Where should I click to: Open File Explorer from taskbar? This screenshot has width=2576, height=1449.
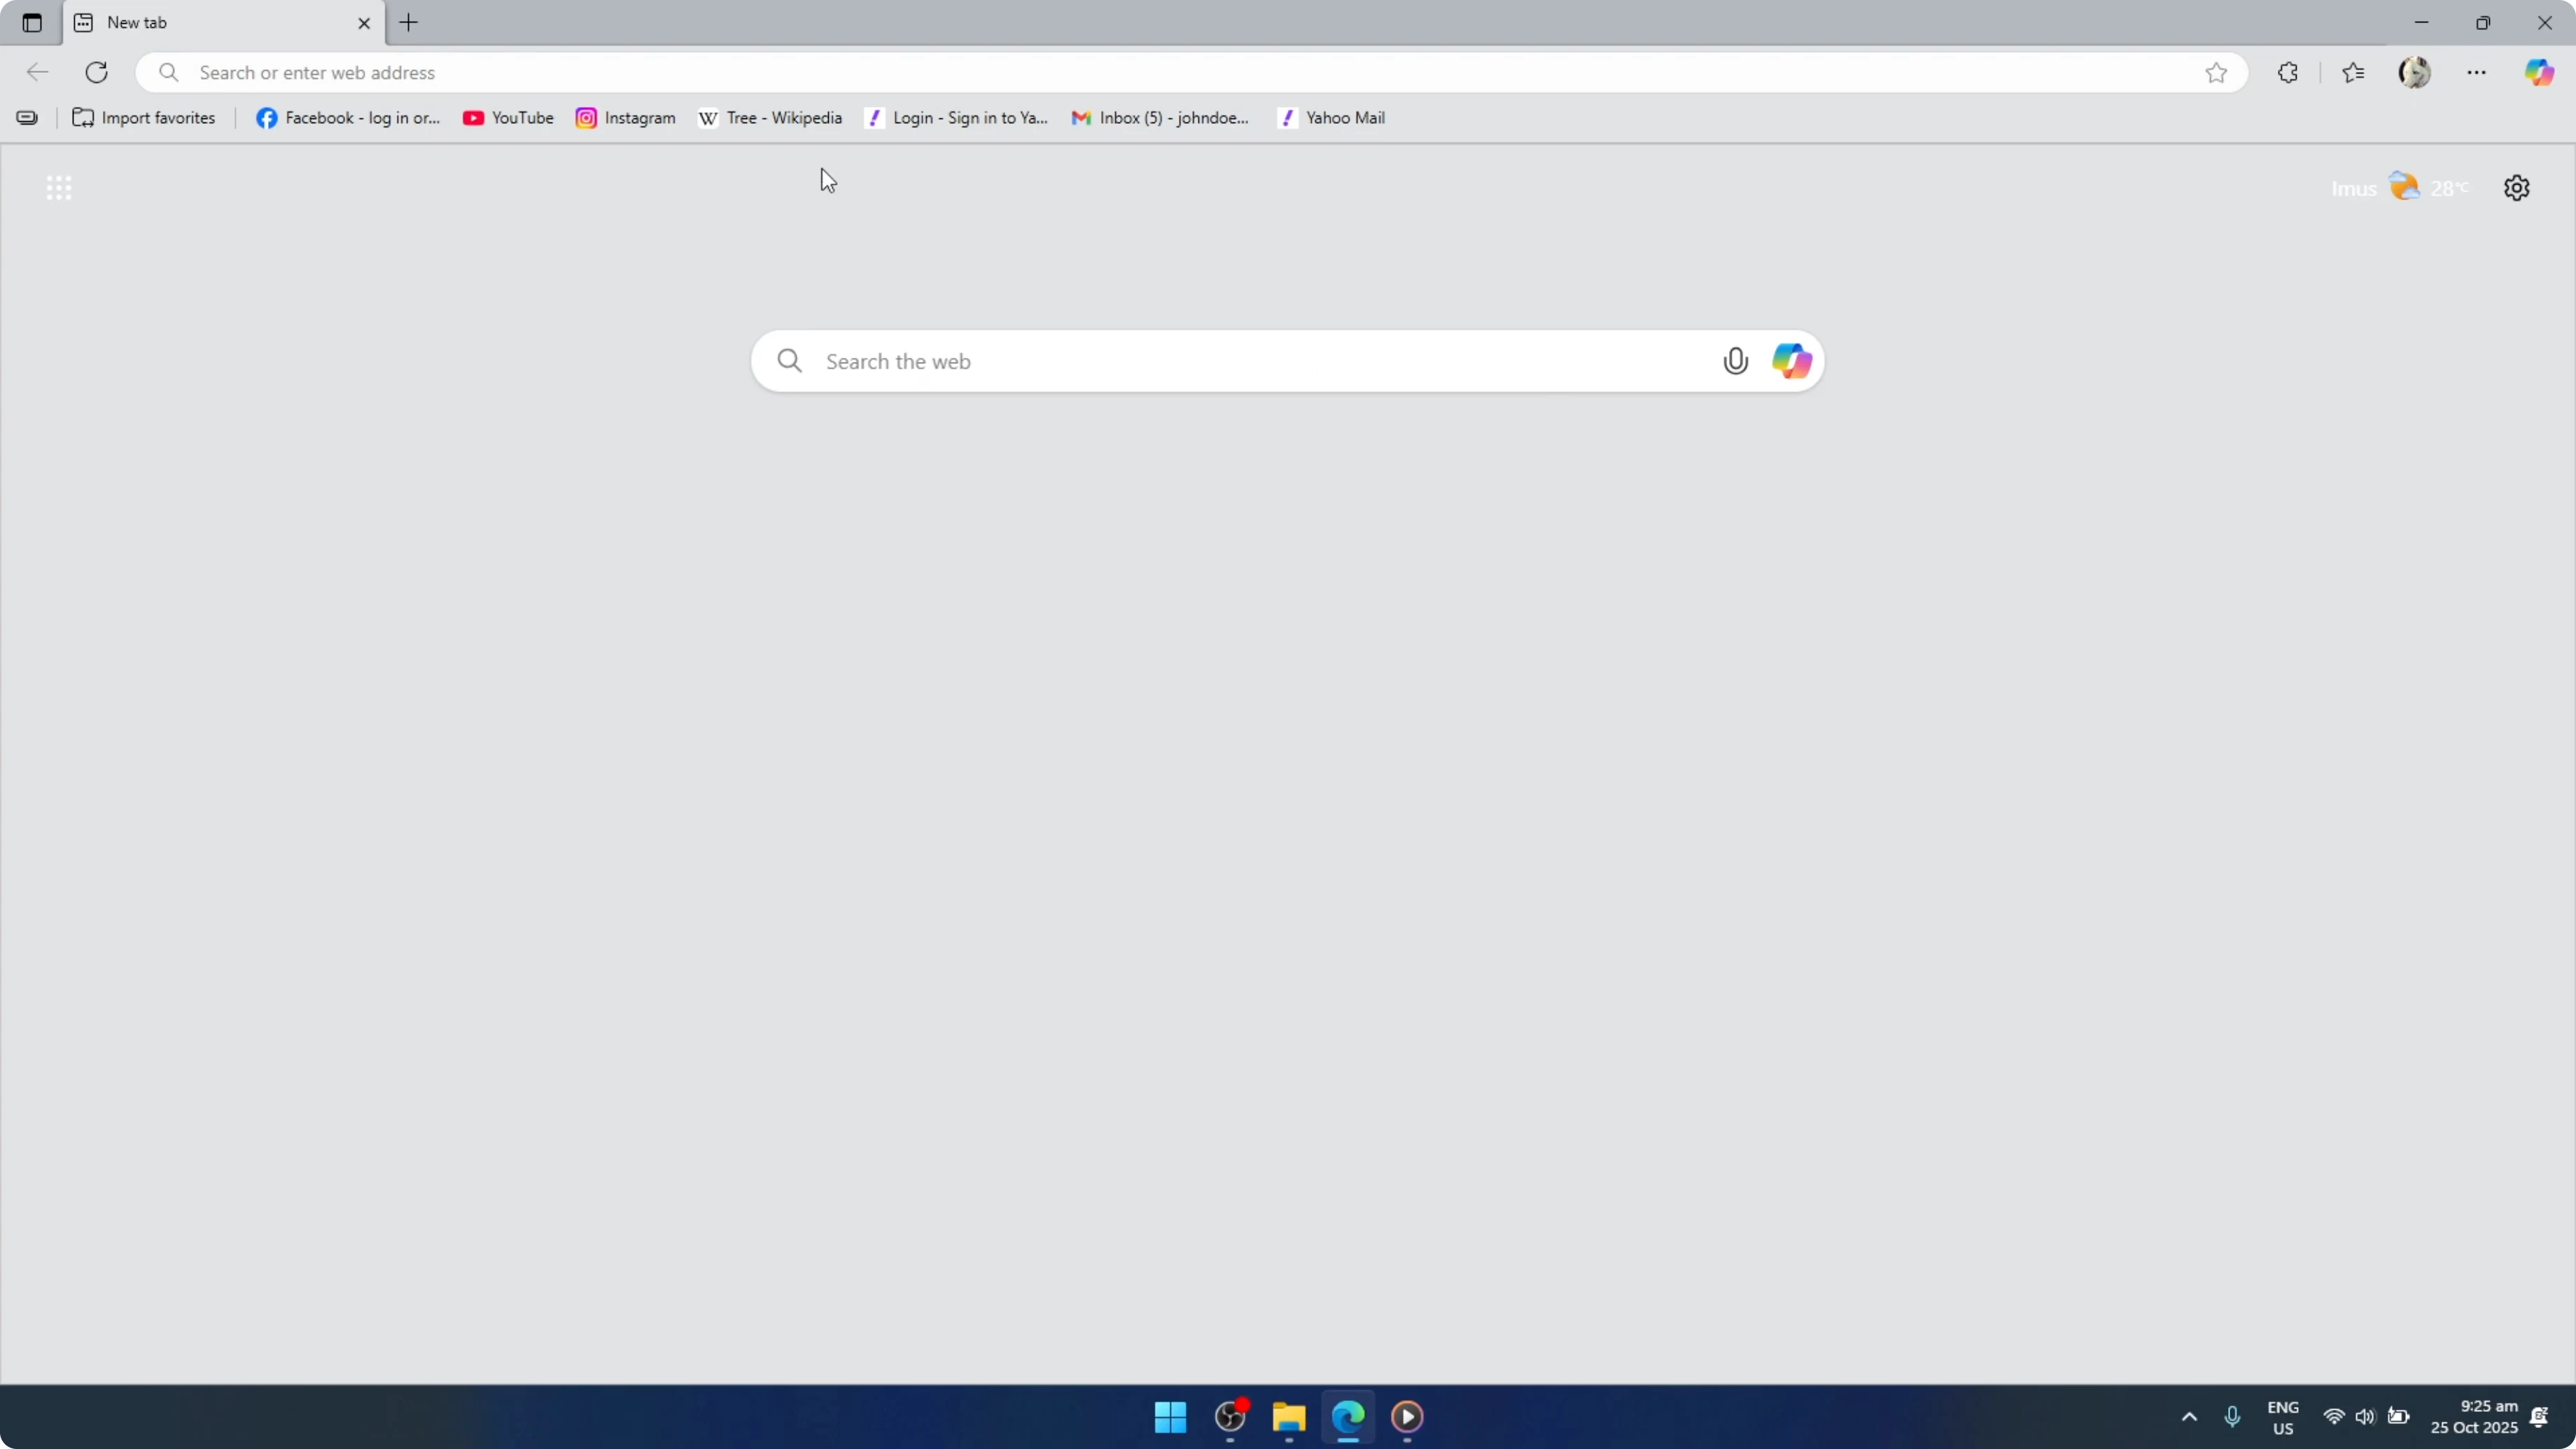click(x=1289, y=1417)
